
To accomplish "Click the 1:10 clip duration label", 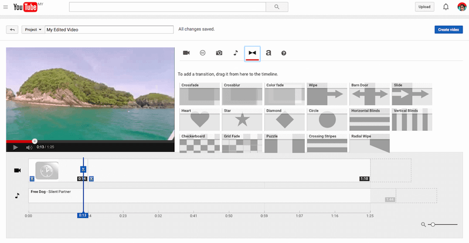I will coord(364,179).
